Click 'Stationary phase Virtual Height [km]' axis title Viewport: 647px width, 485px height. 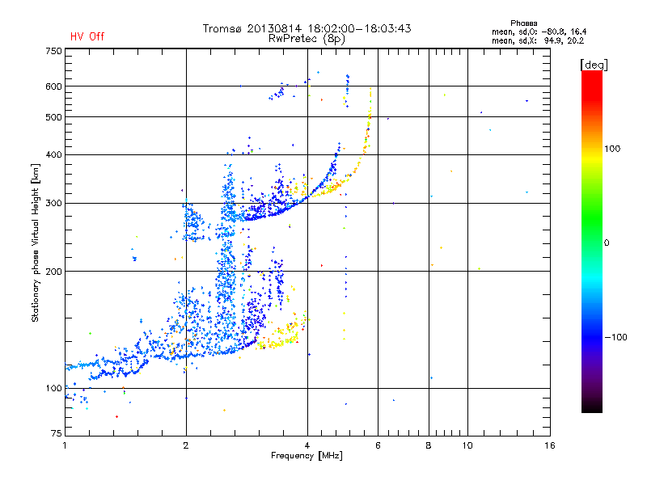[x=36, y=243]
